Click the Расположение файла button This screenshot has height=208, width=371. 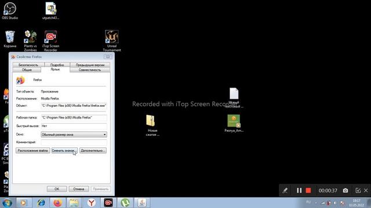tap(33, 150)
